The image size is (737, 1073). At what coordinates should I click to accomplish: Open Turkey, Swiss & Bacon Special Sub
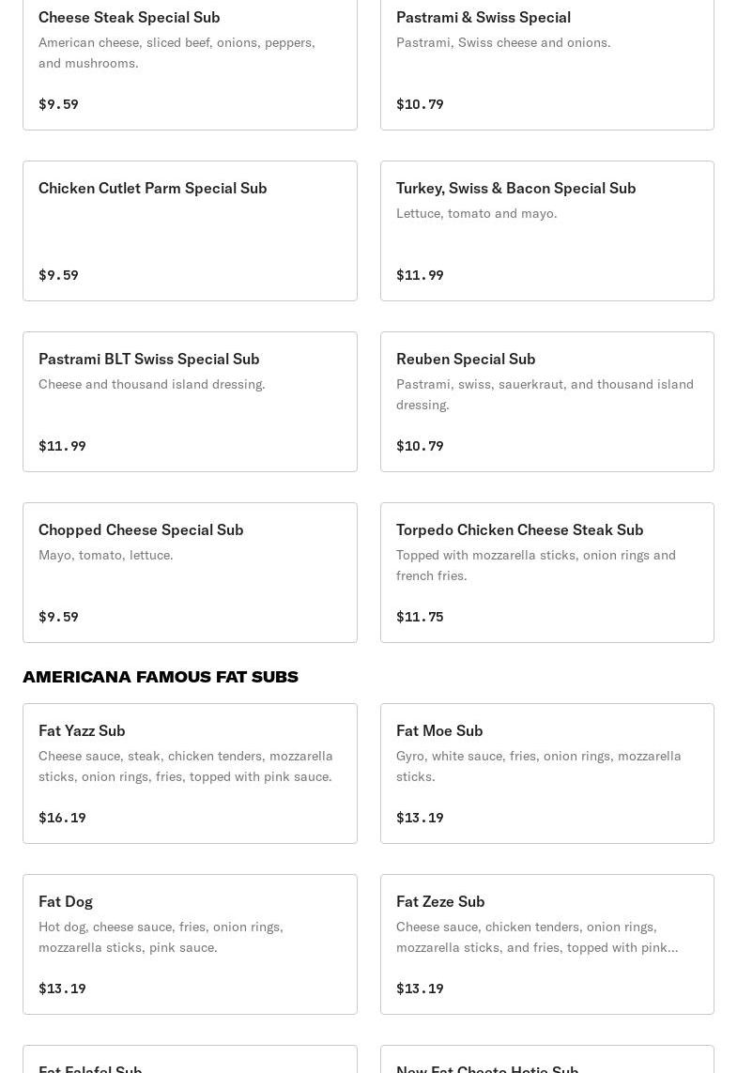pyautogui.click(x=546, y=230)
